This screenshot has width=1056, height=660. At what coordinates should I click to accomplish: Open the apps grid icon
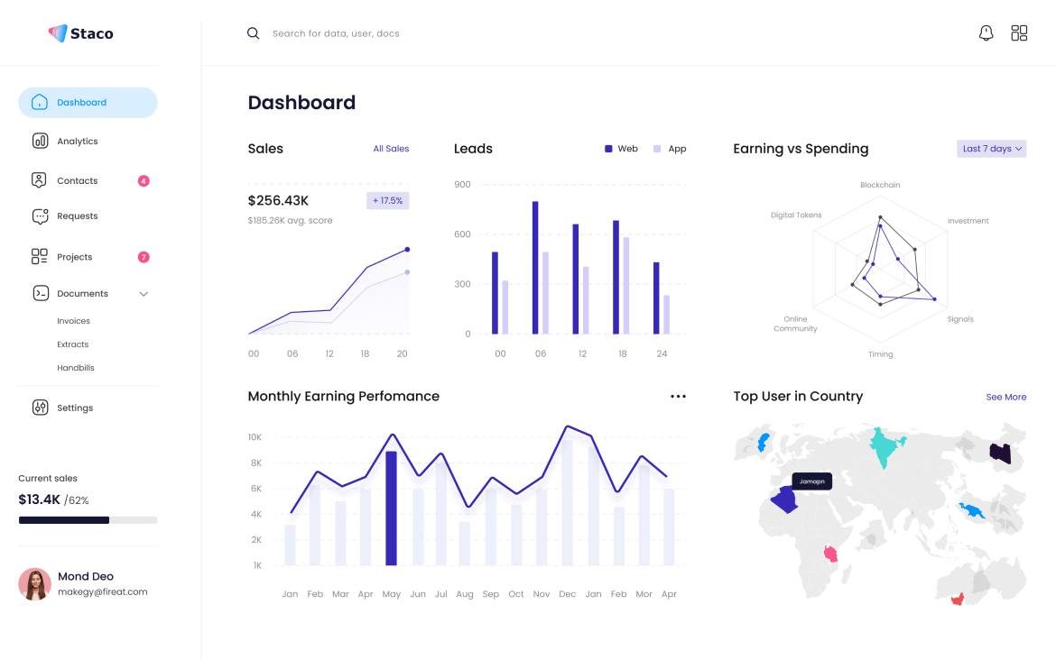coord(1019,33)
